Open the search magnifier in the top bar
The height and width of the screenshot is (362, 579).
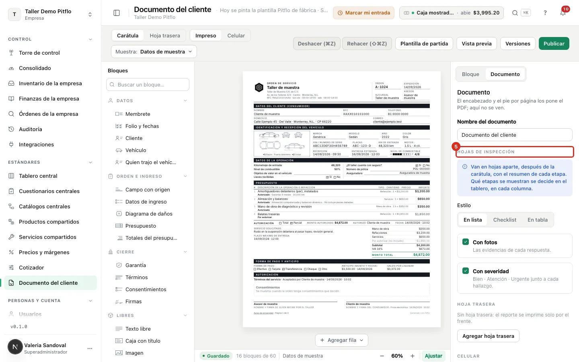515,13
